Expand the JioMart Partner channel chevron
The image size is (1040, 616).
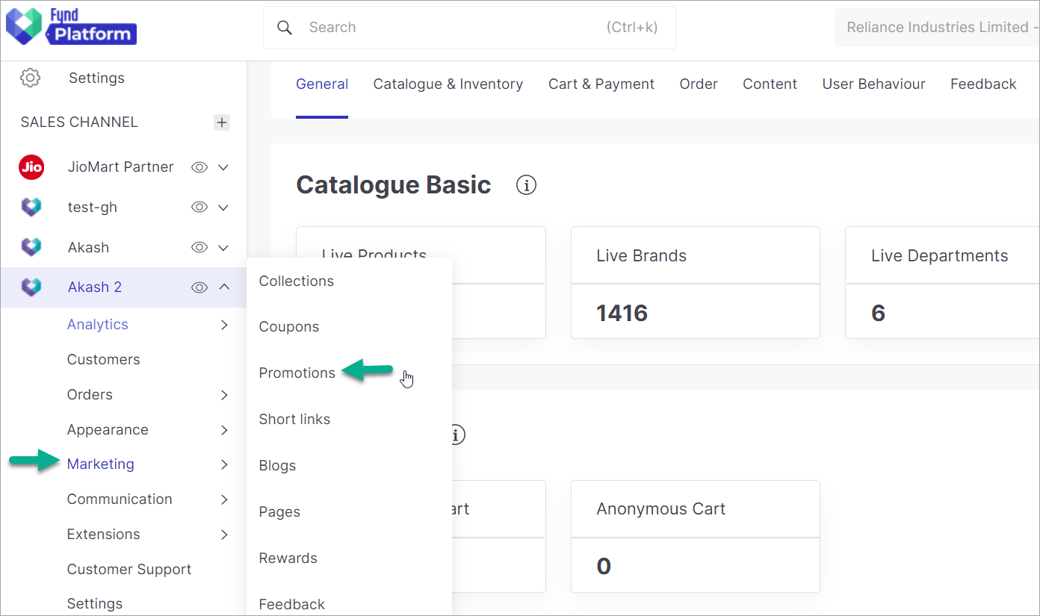coord(223,167)
